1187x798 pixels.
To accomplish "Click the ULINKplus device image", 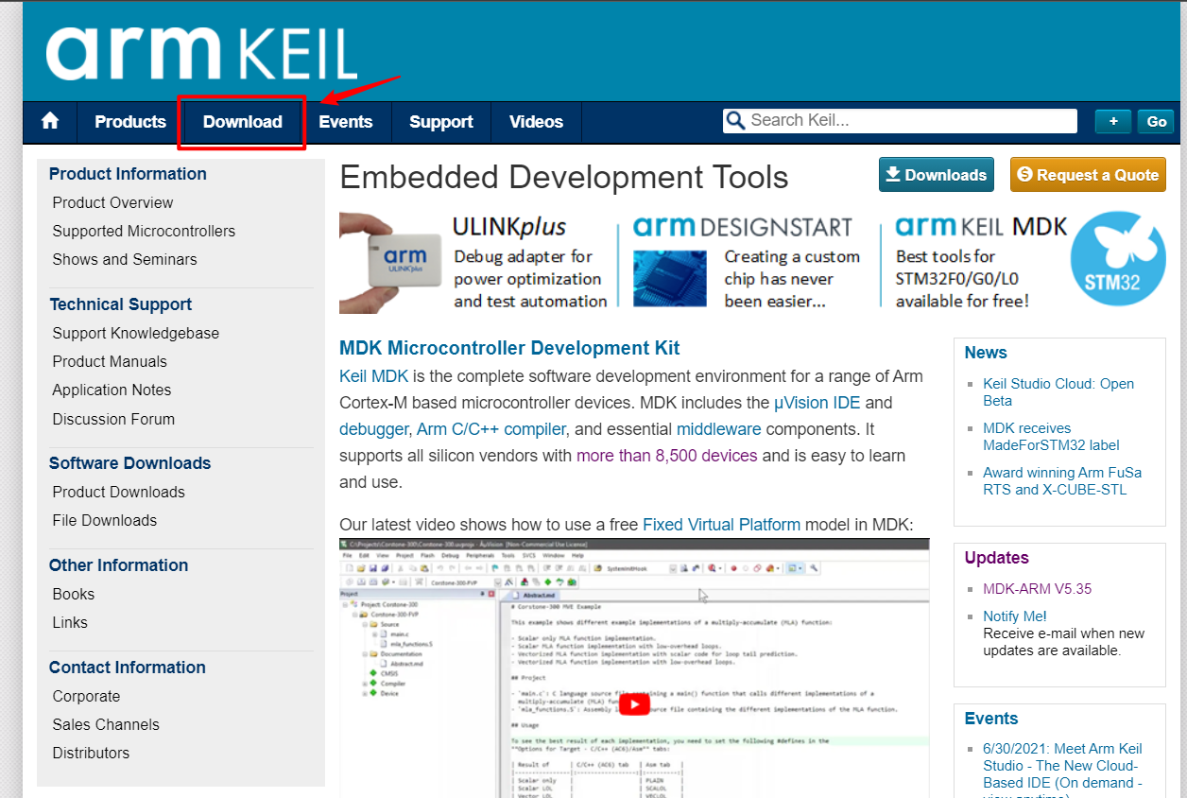I will pyautogui.click(x=391, y=263).
